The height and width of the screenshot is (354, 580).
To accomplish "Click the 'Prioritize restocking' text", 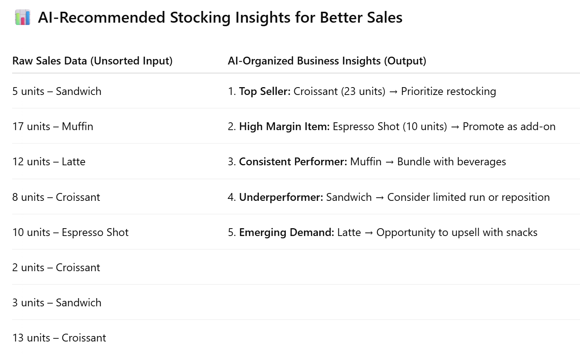I will tap(448, 91).
